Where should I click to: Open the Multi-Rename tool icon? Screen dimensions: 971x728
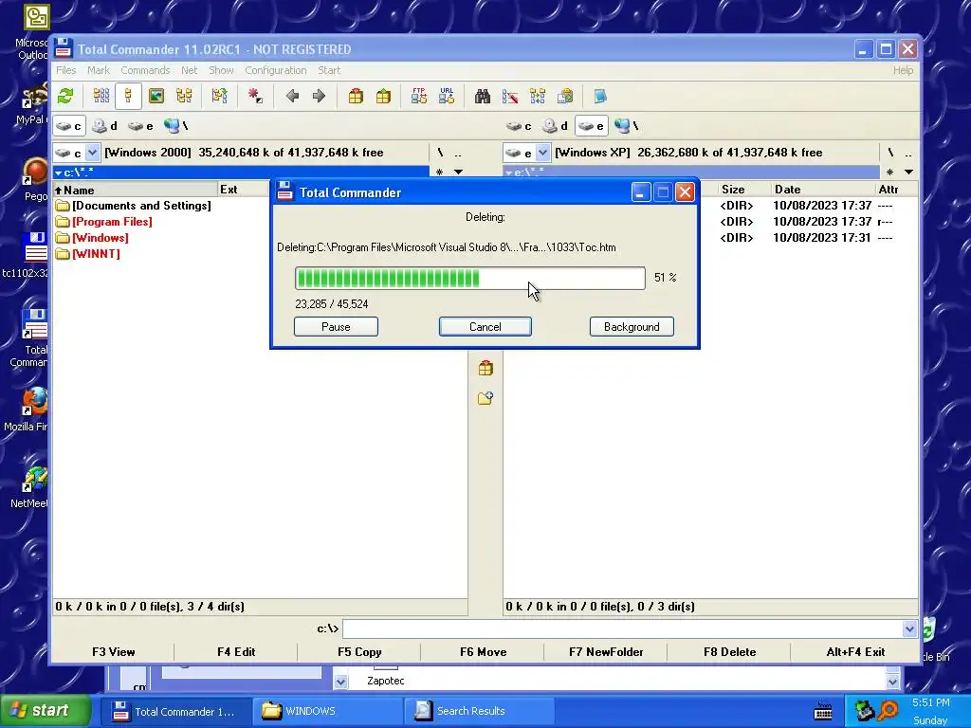tap(509, 96)
